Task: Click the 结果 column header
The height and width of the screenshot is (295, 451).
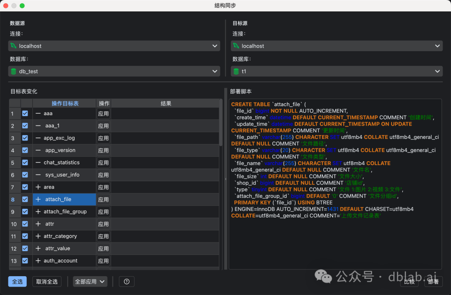Action: (x=166, y=103)
